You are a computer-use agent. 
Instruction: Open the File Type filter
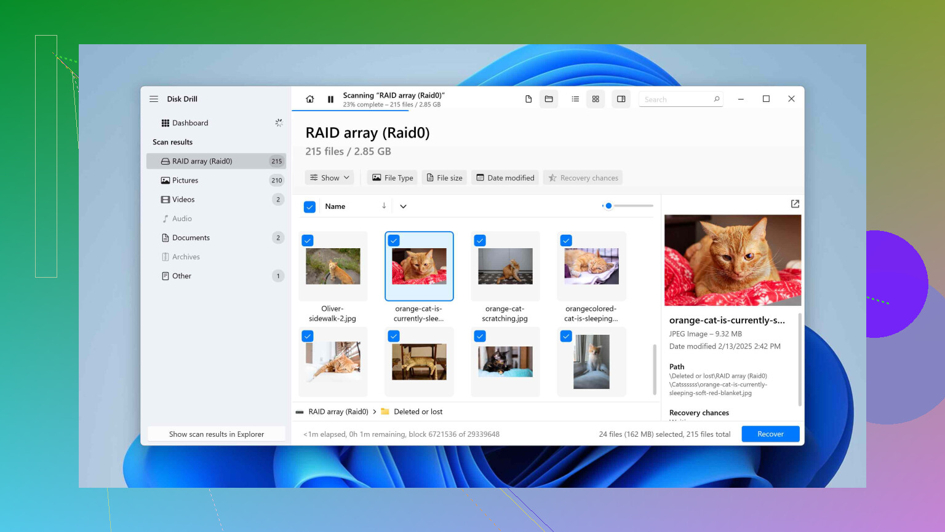click(393, 178)
